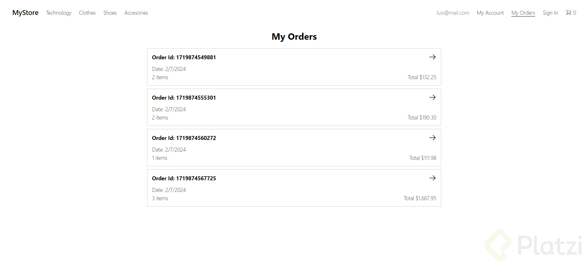Click the Sign In link
Viewport: 588px width, 264px height.
pyautogui.click(x=550, y=13)
